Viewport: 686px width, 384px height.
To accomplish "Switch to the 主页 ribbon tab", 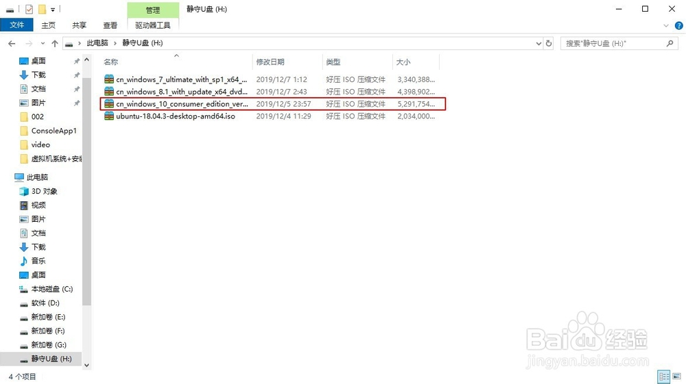I will click(48, 25).
